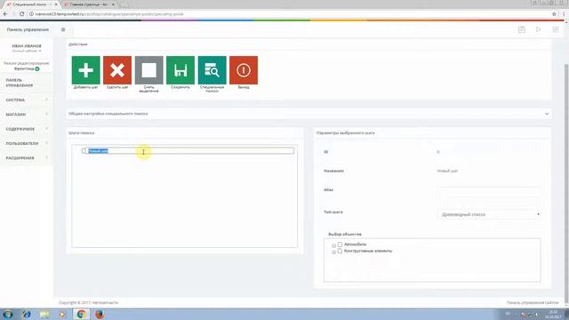Click the play-shaped icon in top-right header
Image resolution: width=569 pixels, height=320 pixels.
539,29
